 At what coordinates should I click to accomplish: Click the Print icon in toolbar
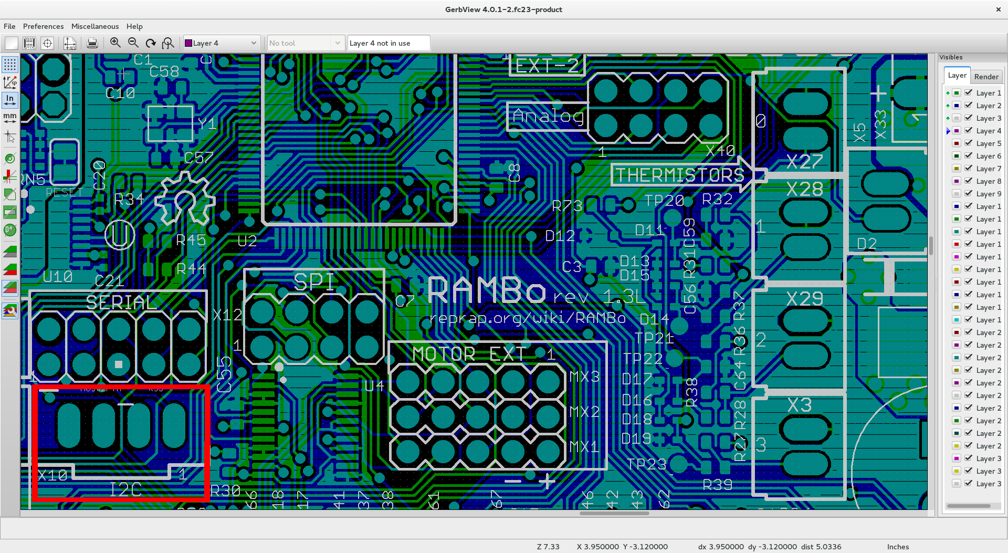point(92,43)
